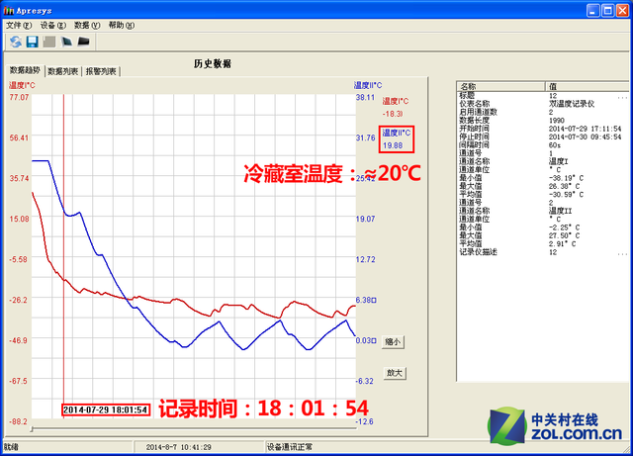Click the 温度II°C 19.88 legend readout

397,138
